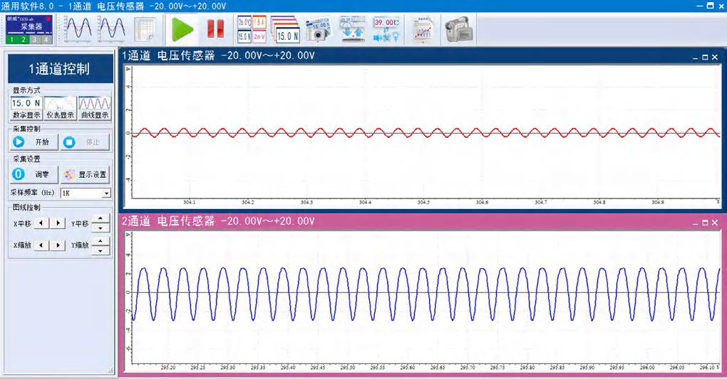Click the stacked 15.0 N windows icon
This screenshot has width=727, height=379.
286,29
